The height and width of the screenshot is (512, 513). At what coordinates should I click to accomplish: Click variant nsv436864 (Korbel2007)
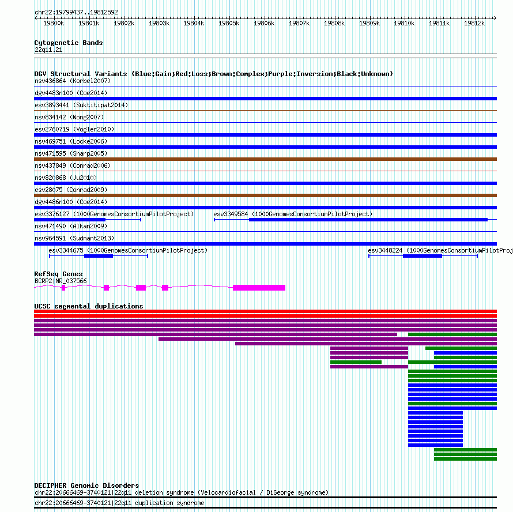point(73,81)
